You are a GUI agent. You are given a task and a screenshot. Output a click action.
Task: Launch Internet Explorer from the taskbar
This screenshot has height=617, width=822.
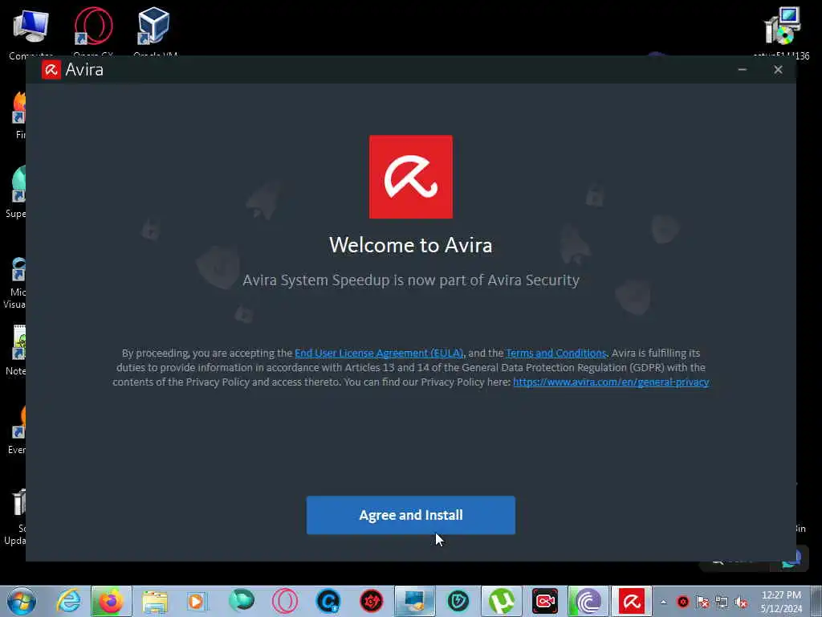(68, 601)
